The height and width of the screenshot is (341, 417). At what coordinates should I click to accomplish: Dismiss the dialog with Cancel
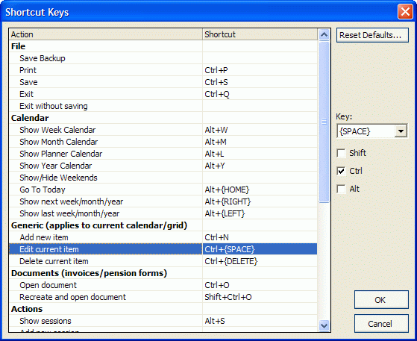[x=381, y=323]
